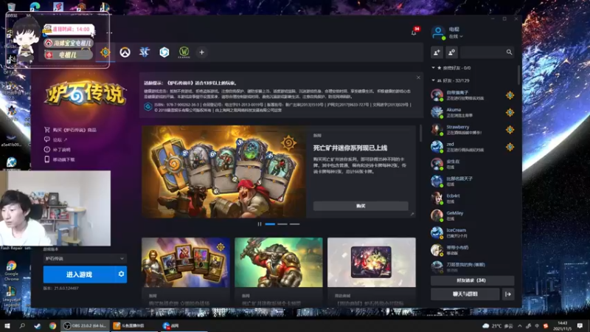The image size is (590, 332).
Task: Click the friends list scrollbar
Action: (518, 75)
